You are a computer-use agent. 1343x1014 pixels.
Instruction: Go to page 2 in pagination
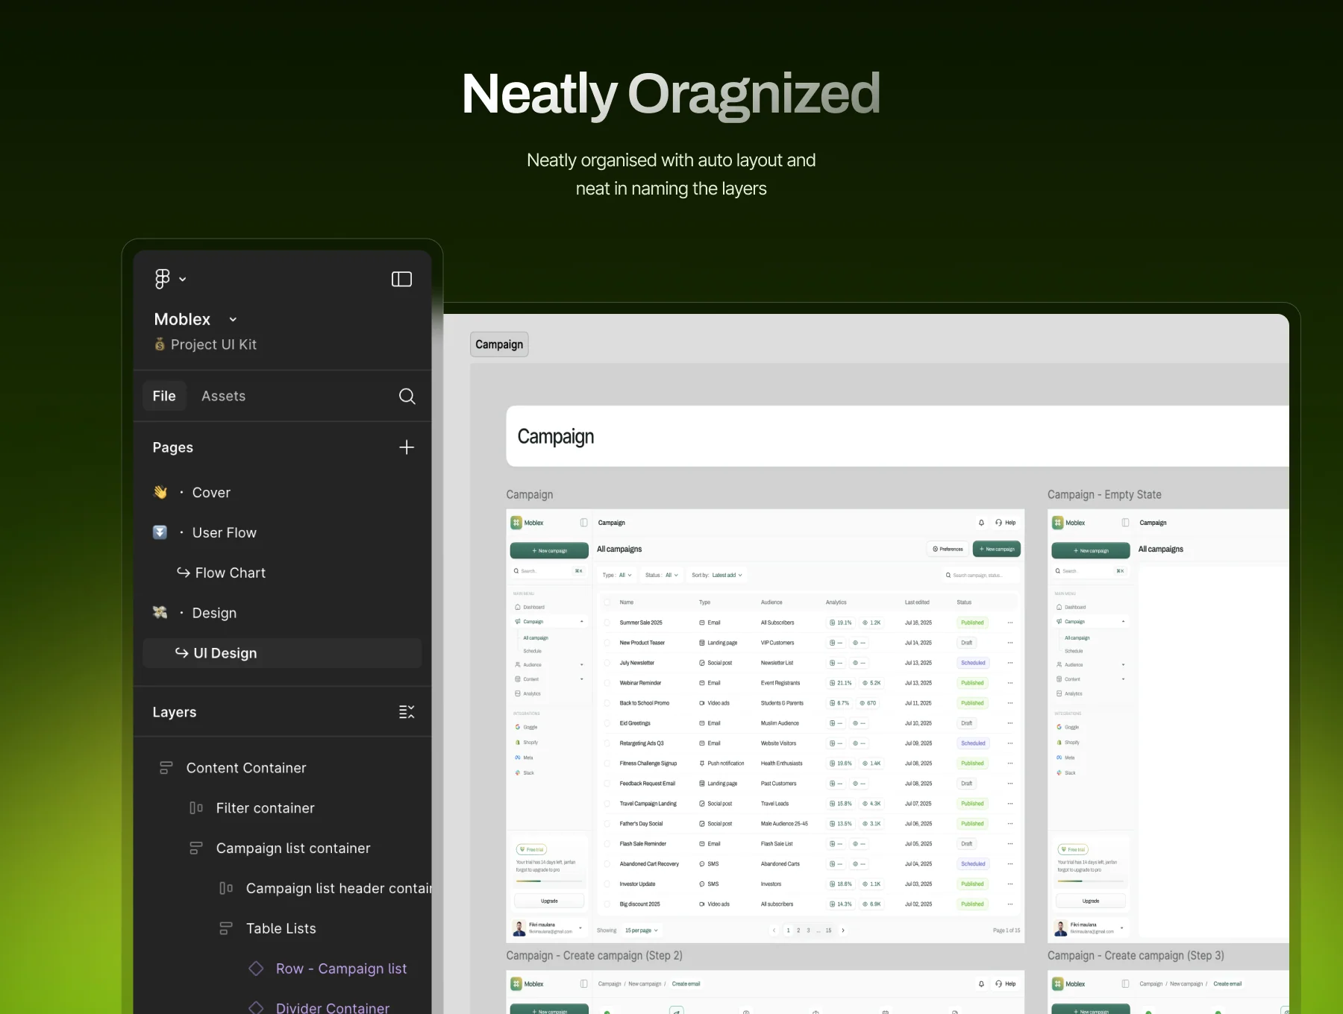tap(798, 930)
